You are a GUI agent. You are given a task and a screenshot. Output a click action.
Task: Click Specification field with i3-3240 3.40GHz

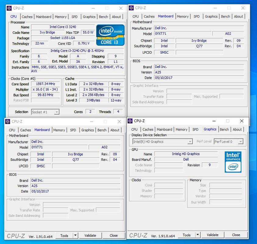pos(77,51)
